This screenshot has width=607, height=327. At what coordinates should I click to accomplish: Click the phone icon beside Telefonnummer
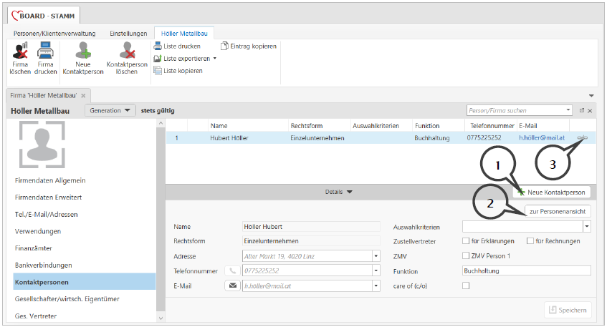click(x=233, y=271)
